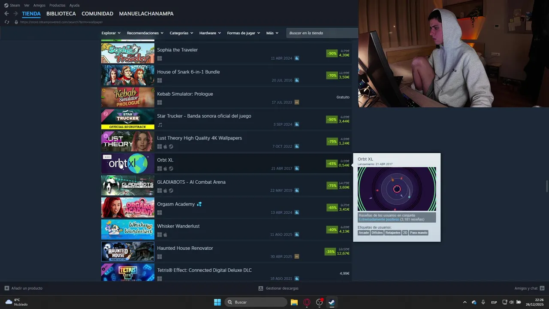Open the Ver menu

[x=27, y=6]
